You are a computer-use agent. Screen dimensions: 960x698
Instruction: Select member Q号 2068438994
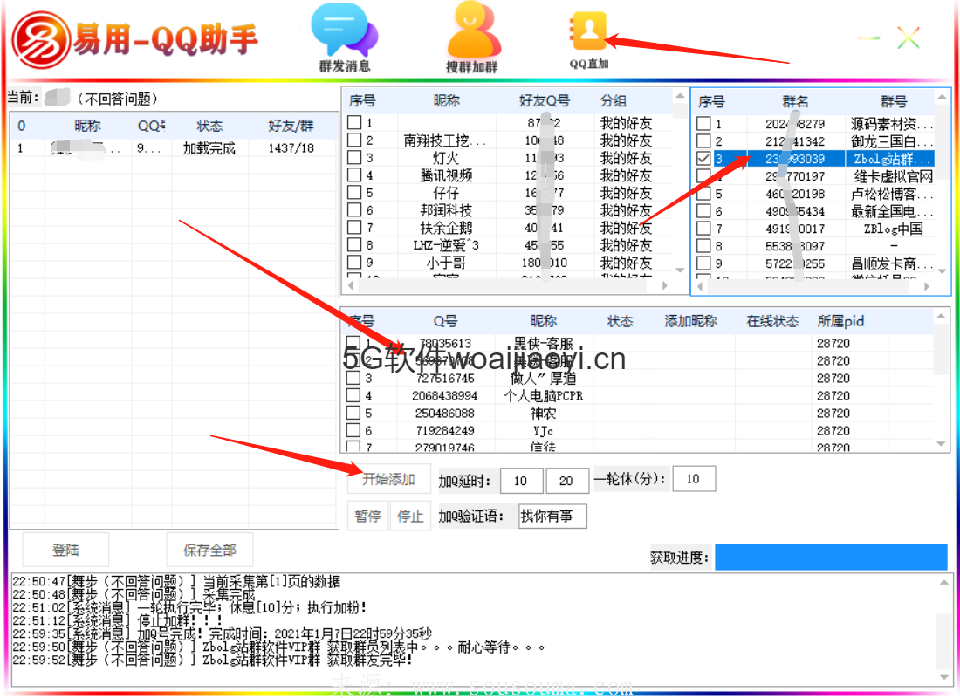444,395
